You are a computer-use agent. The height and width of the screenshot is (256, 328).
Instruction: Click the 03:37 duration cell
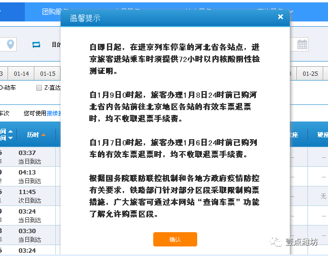27,153
